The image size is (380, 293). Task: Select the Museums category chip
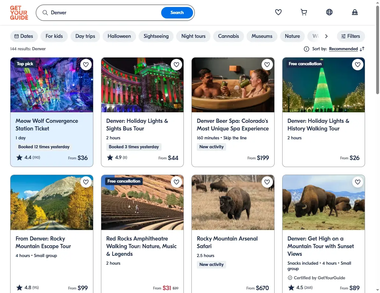coord(262,36)
